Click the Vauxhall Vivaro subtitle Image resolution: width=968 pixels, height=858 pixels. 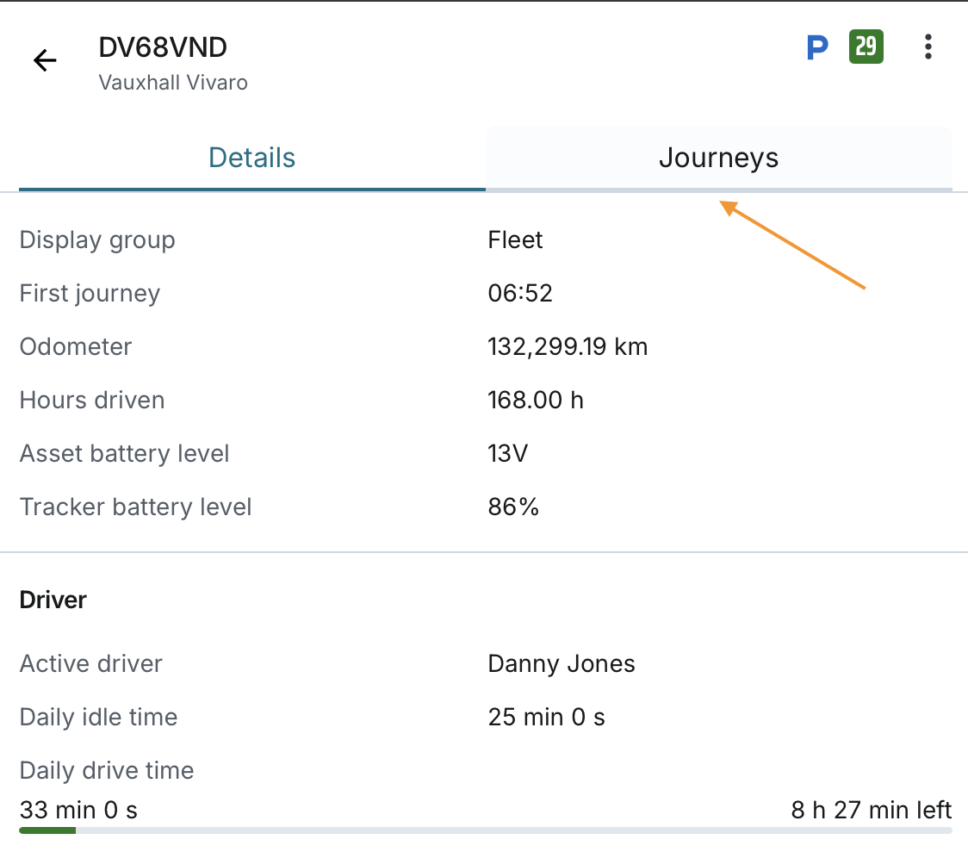pyautogui.click(x=173, y=84)
